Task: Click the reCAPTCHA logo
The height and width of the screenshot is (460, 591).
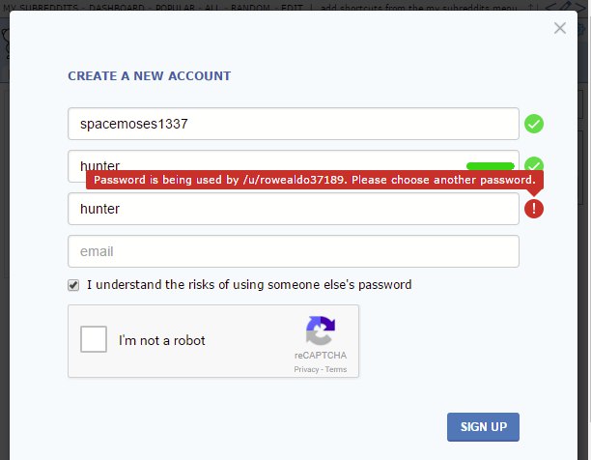Action: pos(321,331)
